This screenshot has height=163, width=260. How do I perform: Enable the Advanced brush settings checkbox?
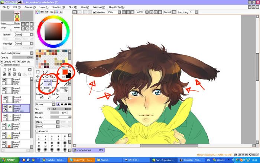[36, 131]
